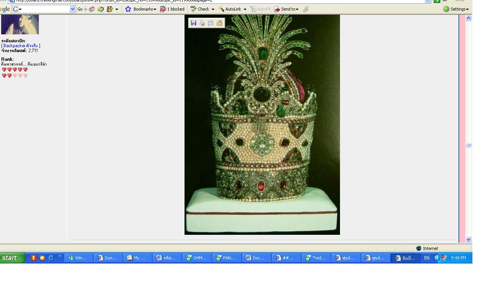Click the AutoFill button

tap(260, 9)
